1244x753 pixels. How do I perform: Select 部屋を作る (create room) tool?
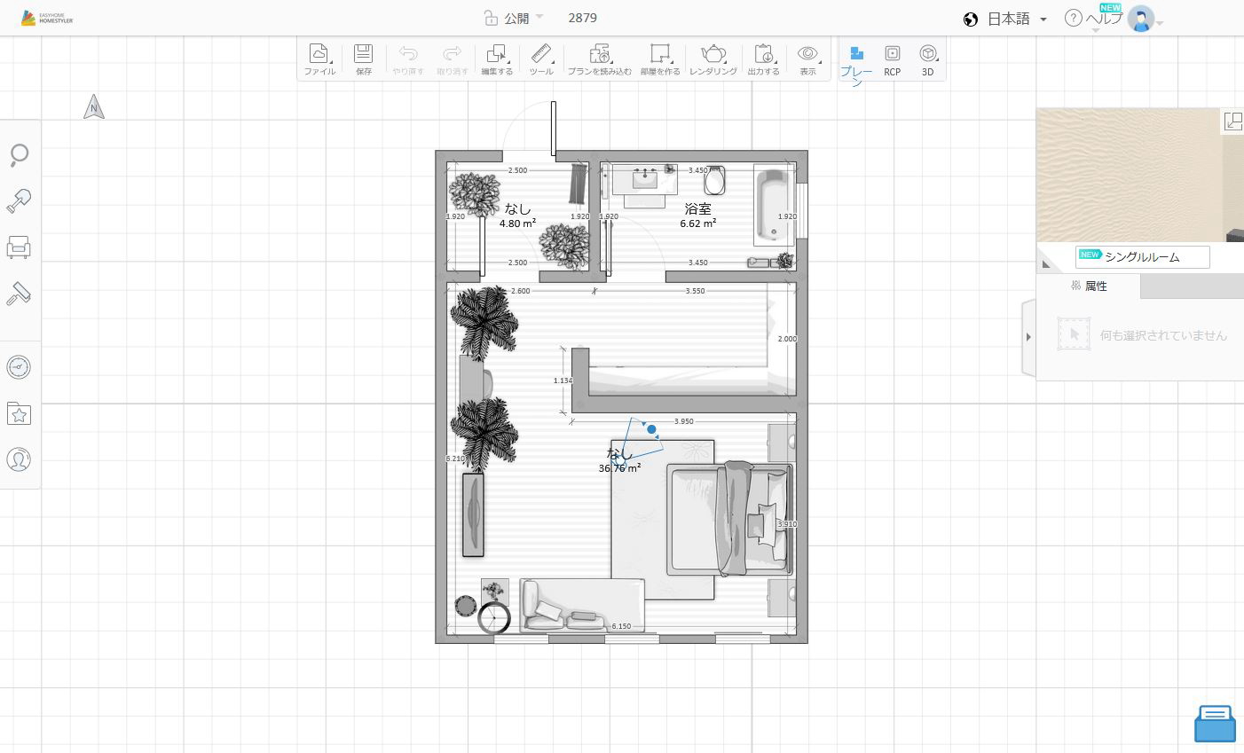pos(660,59)
